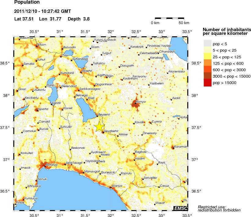The width and height of the screenshot is (251, 217).
Task: Select the Isparta city dot
Action: (x=37, y=110)
